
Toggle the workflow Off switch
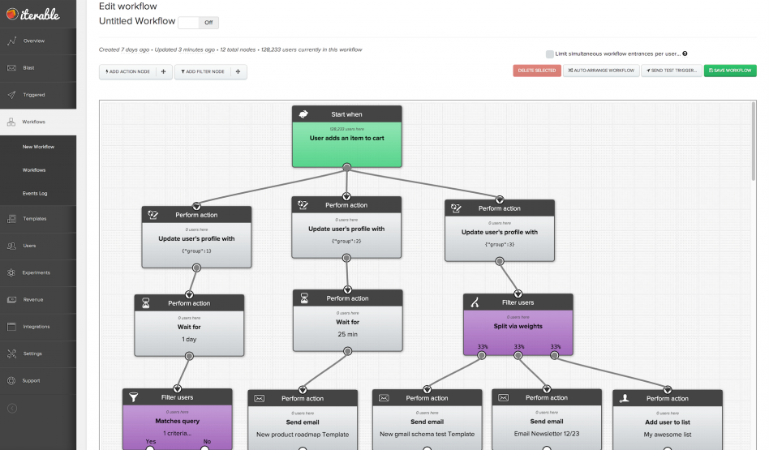[198, 23]
